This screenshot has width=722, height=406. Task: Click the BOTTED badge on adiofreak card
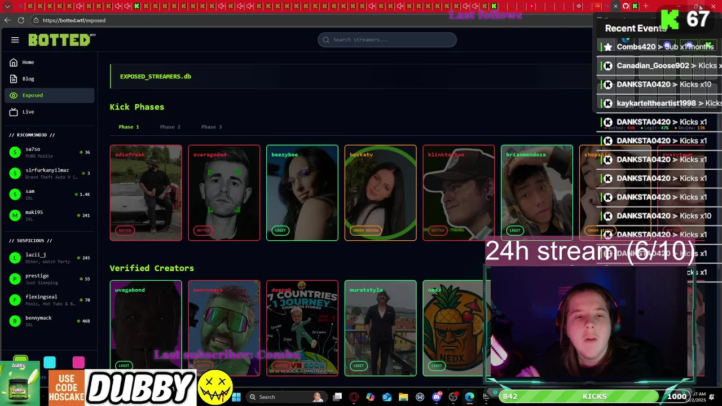coord(125,230)
